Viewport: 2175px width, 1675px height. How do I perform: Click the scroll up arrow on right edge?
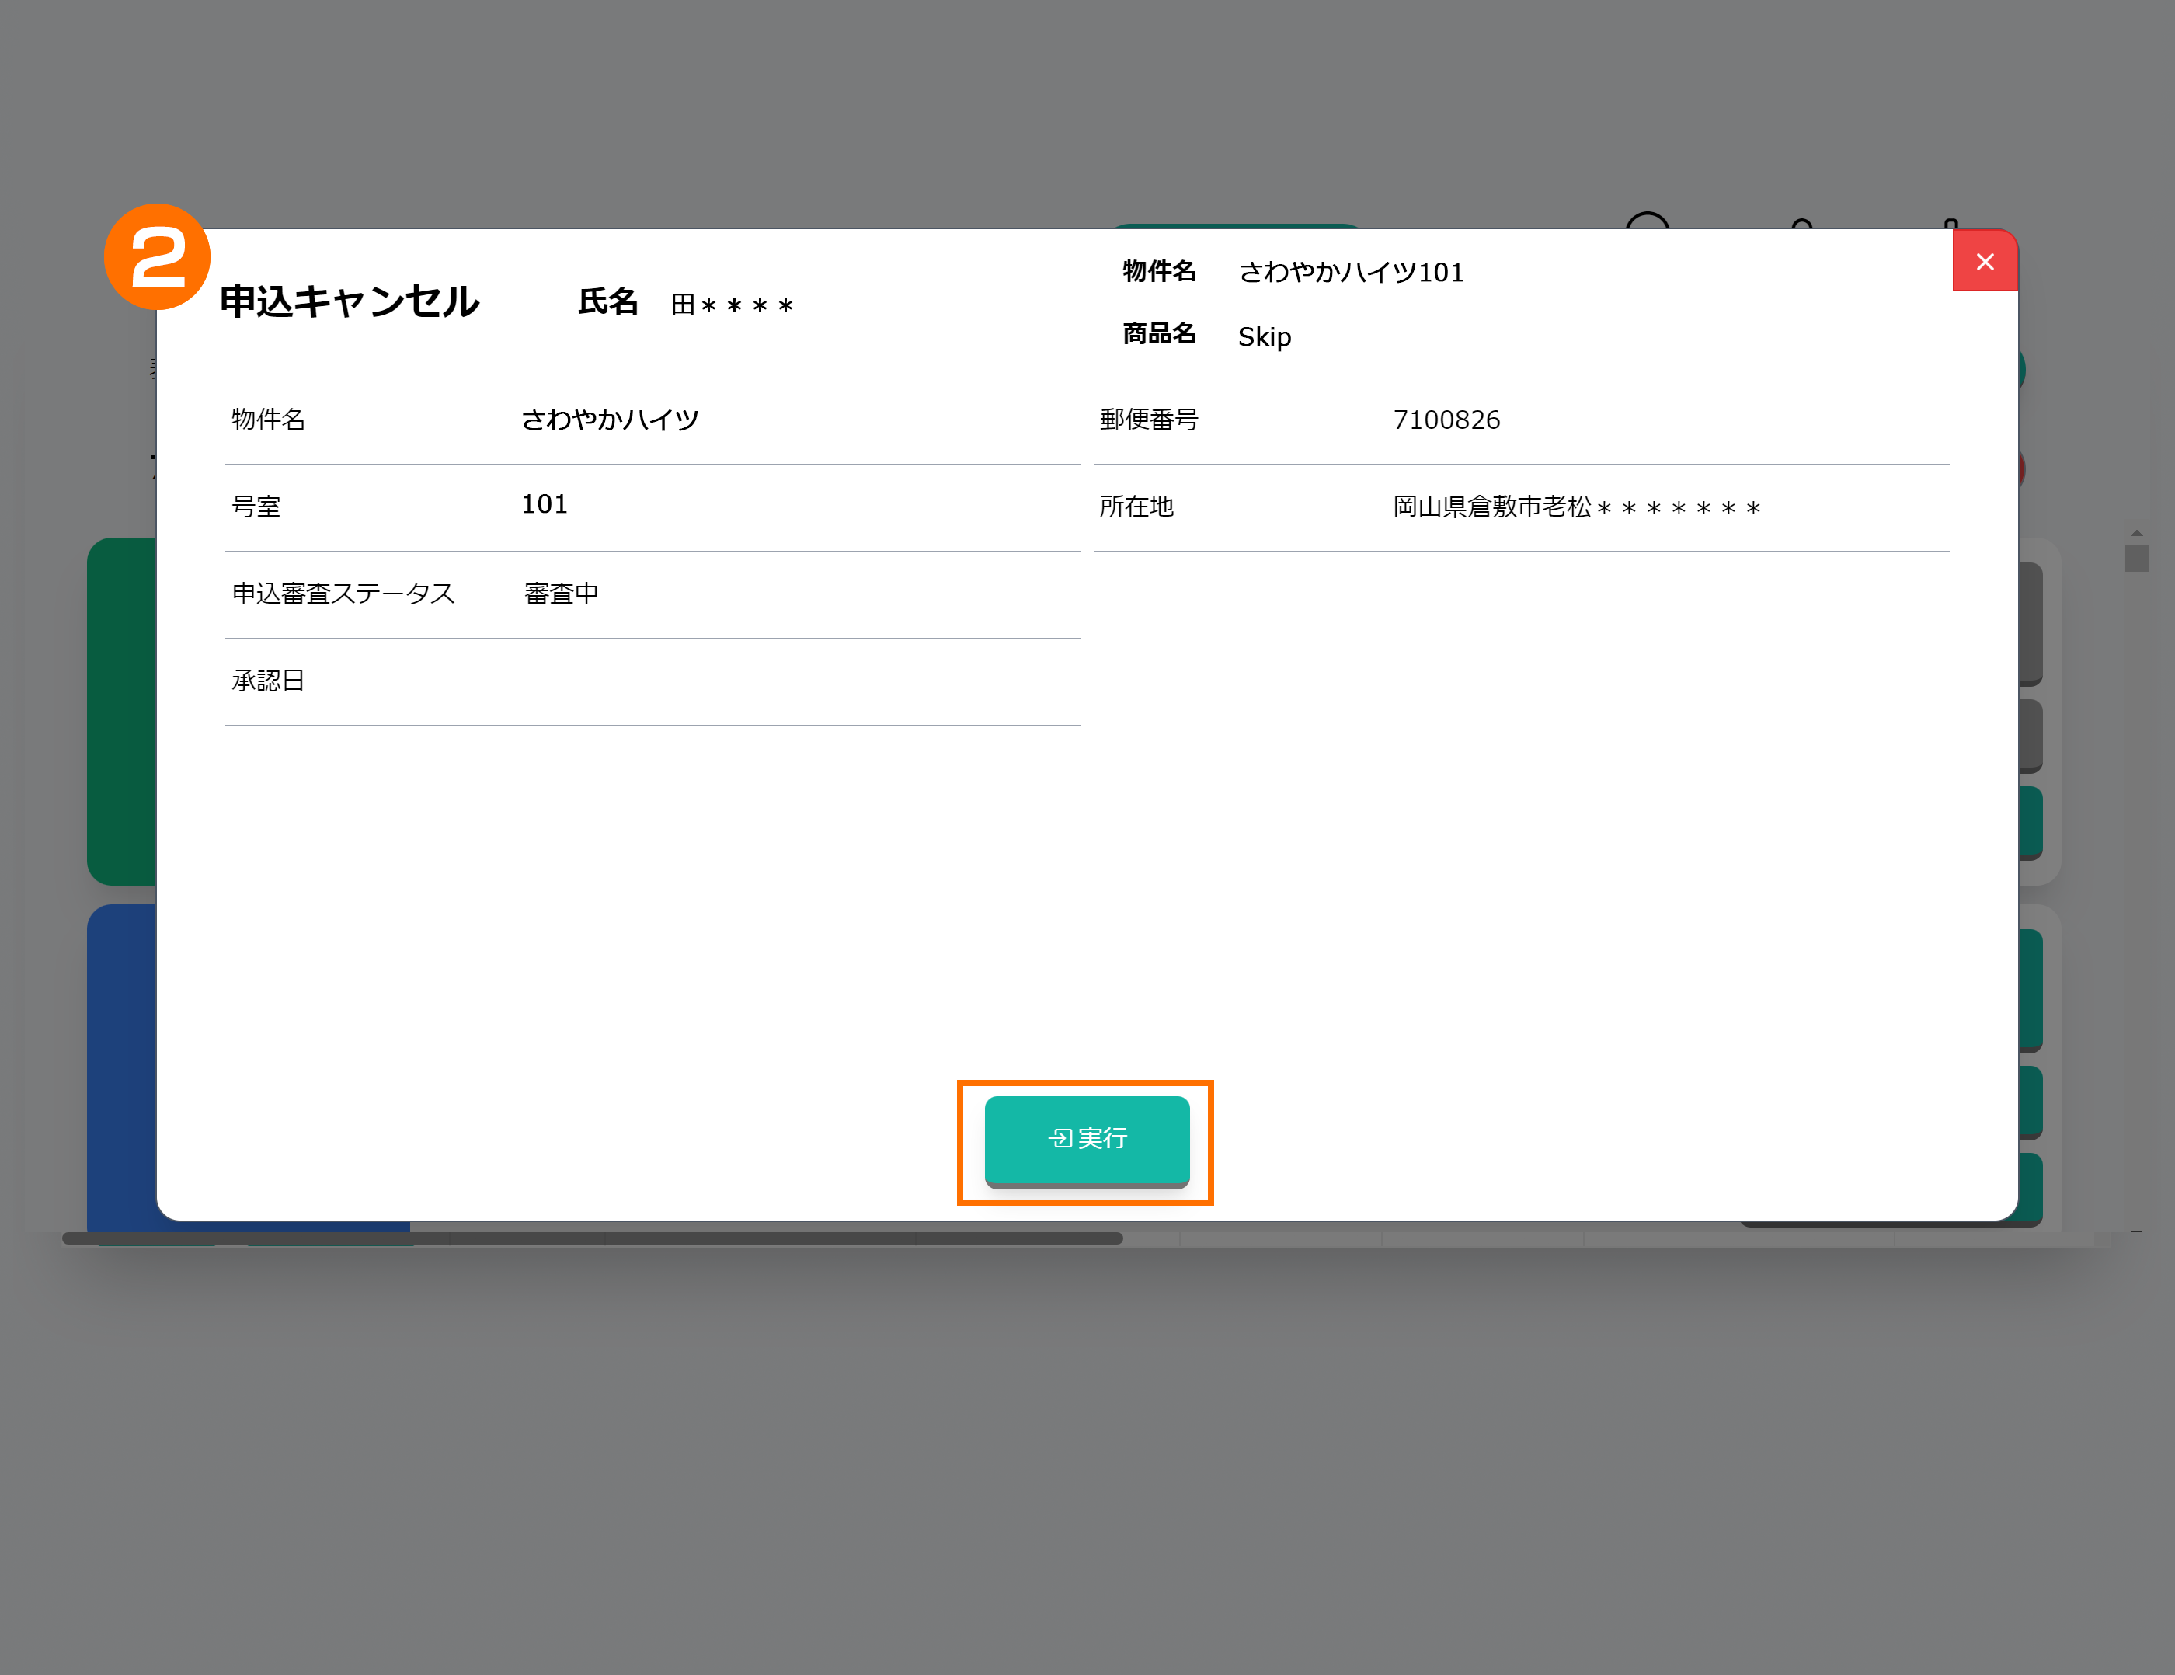(x=2136, y=534)
